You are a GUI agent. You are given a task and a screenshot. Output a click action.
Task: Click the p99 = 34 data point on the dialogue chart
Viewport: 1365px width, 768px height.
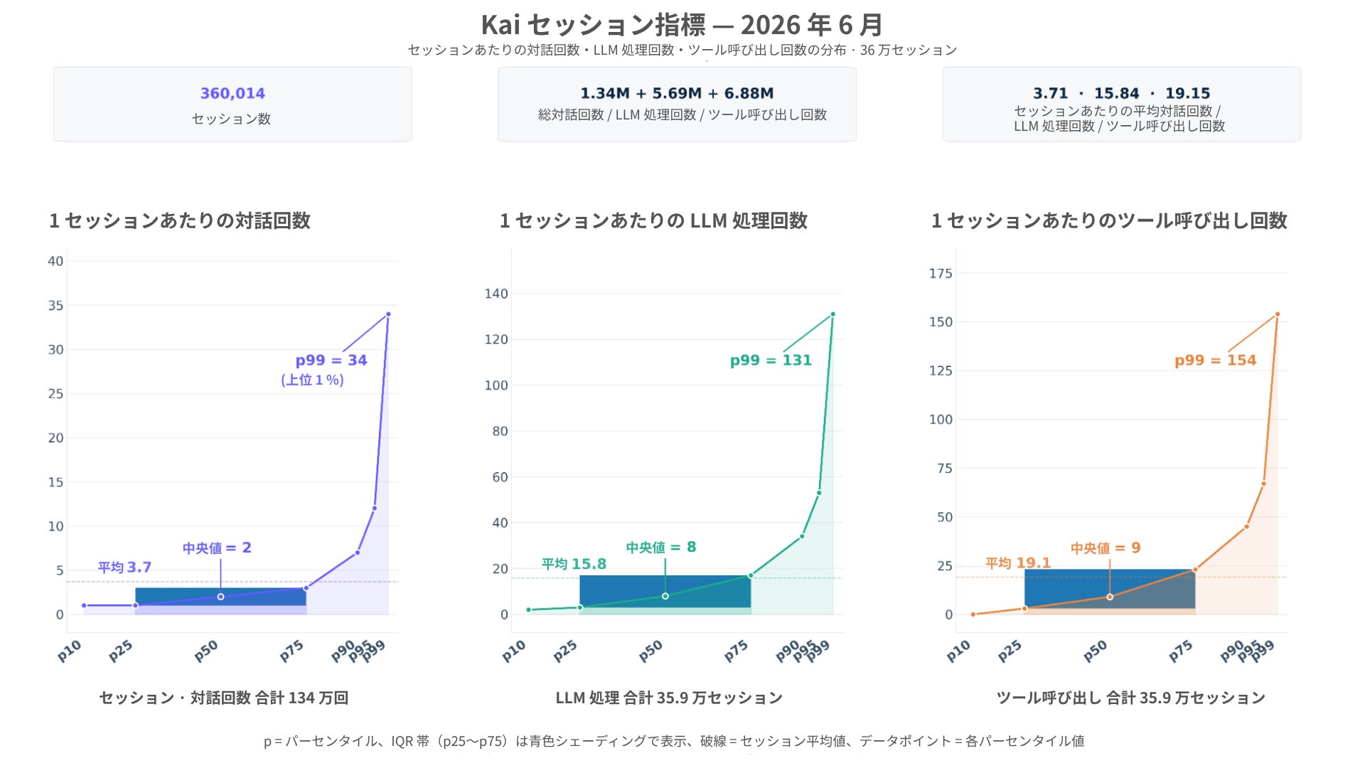coord(388,314)
